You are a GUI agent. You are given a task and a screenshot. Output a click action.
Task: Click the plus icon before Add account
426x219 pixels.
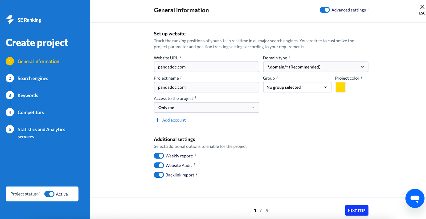click(x=157, y=120)
